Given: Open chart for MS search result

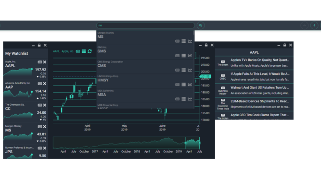Looking at the screenshot, I should 190,41.
